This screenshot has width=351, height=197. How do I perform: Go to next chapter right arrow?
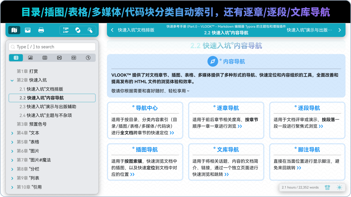[340, 30]
